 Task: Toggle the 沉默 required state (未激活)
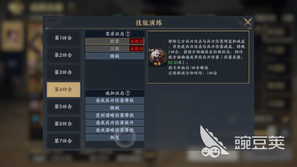[x=115, y=49]
